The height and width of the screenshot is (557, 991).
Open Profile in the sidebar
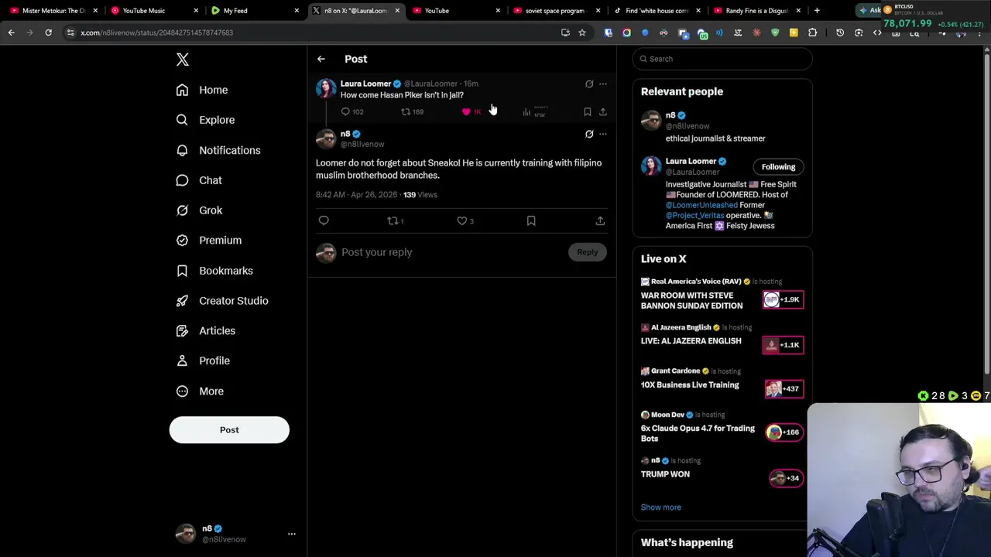(x=203, y=361)
